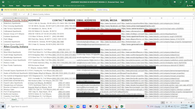This screenshot has height=109, width=195.
Task: Switch to Page Layout view icon
Action: [x=167, y=102]
